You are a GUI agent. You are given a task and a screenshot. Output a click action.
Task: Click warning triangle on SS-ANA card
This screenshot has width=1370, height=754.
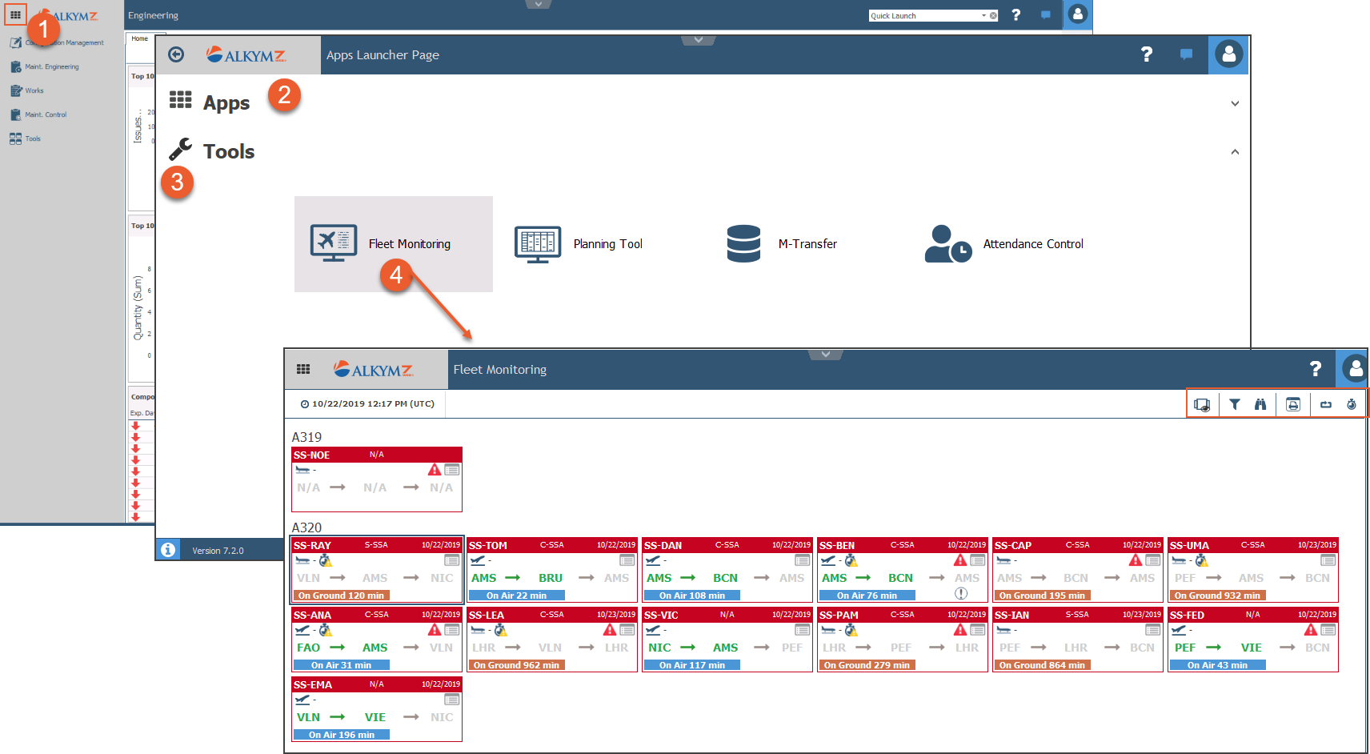[x=435, y=630]
